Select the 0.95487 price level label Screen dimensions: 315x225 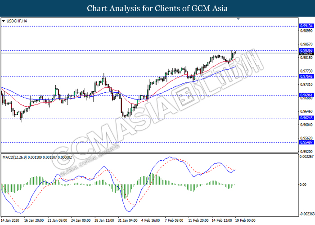click(x=306, y=142)
